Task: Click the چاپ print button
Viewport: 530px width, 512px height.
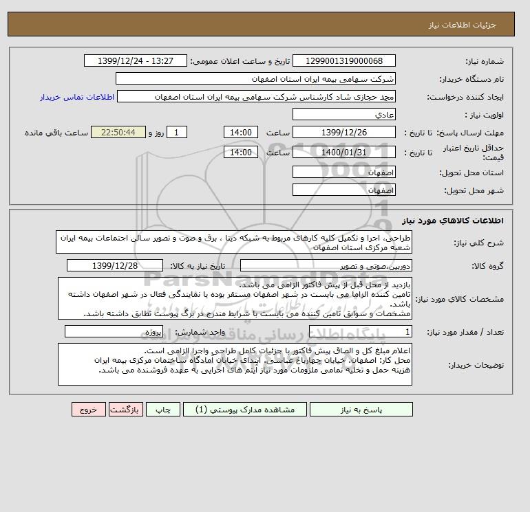Action: click(163, 410)
